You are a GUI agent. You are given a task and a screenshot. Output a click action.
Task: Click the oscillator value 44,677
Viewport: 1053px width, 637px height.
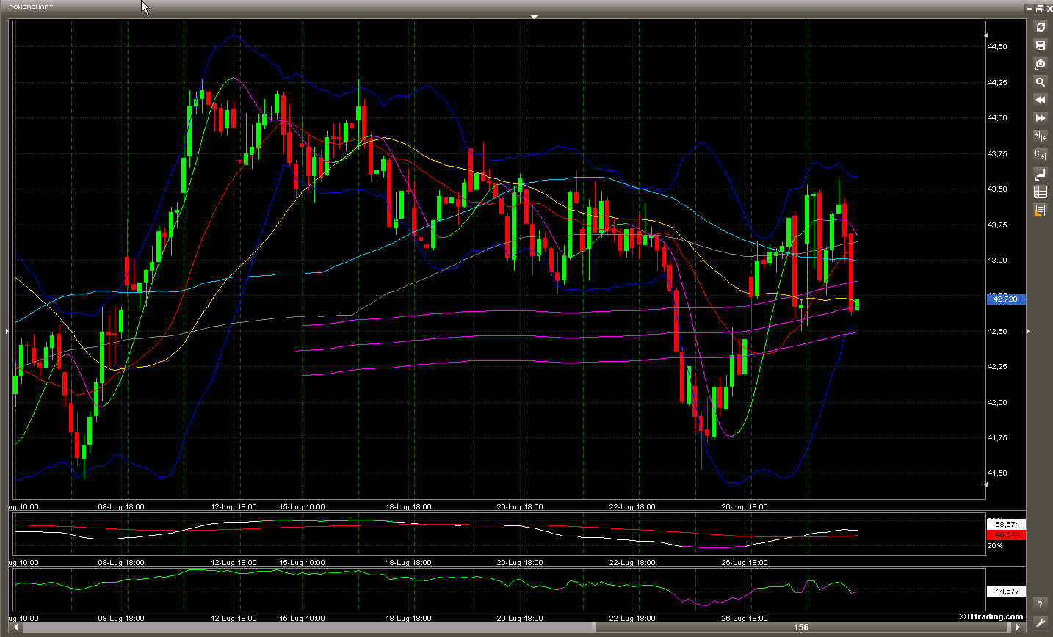coord(1006,591)
